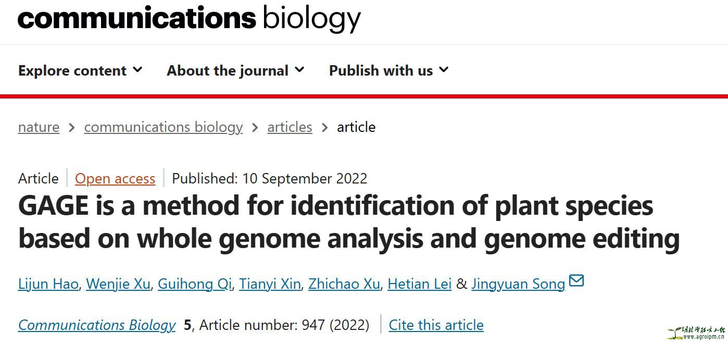Click Cite this article
Screen dimensions: 728x344
[436, 325]
